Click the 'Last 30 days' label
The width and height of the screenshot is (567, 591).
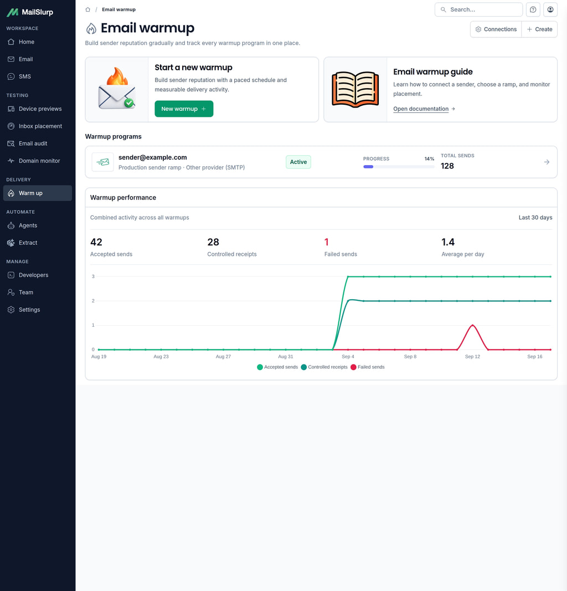click(x=535, y=218)
